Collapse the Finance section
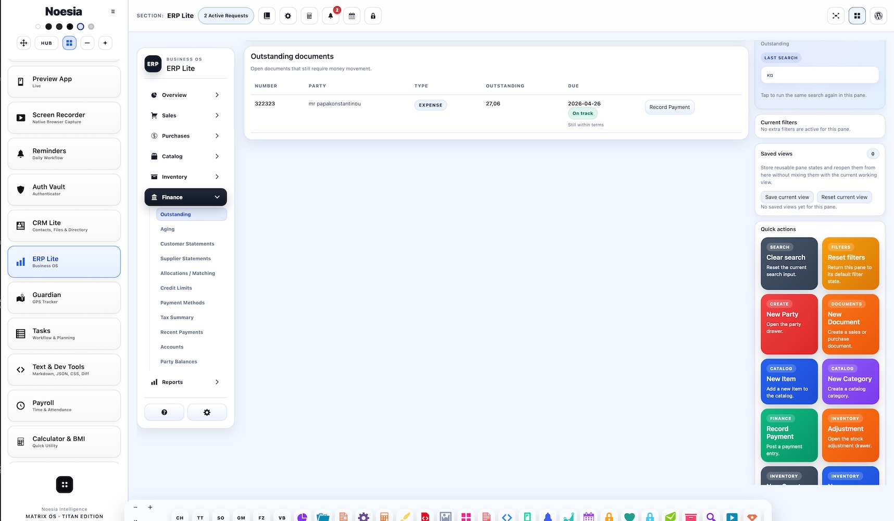Viewport: 894px width, 521px height. pos(185,197)
